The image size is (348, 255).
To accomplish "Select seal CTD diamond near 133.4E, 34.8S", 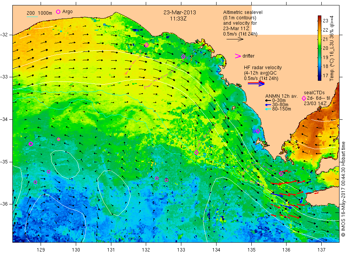I will 196,153.
